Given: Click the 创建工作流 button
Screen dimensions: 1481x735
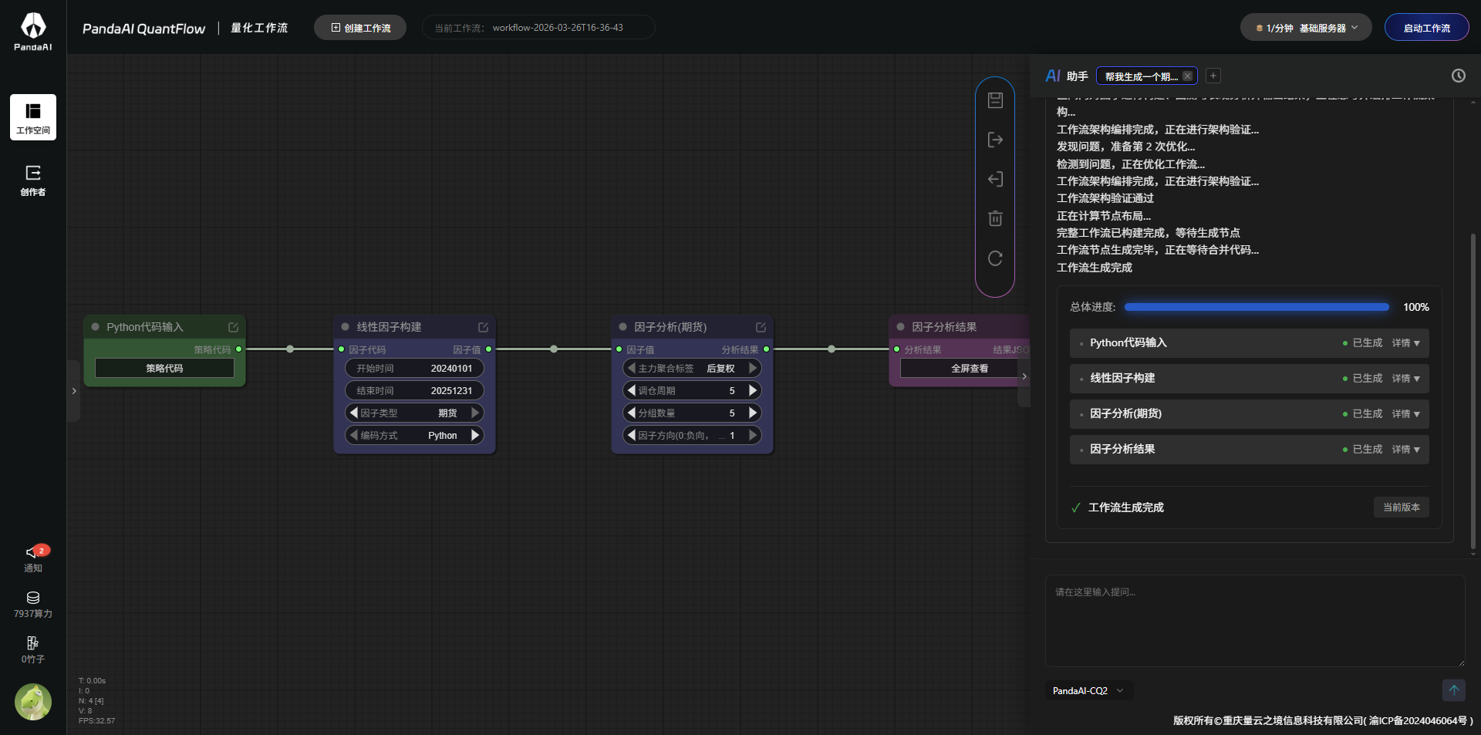Looking at the screenshot, I should pos(360,28).
